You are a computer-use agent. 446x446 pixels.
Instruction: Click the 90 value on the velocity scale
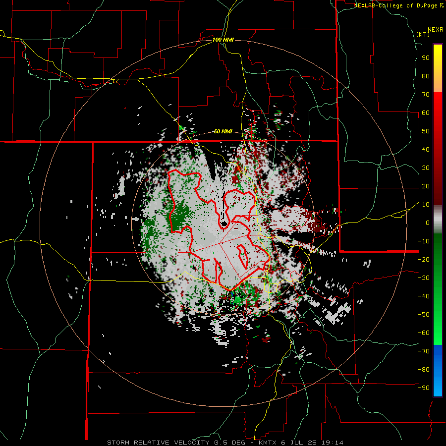click(426, 58)
